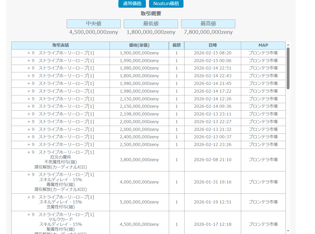Select the 中央値 summary header
Screen dimensions: 315x234
point(93,24)
